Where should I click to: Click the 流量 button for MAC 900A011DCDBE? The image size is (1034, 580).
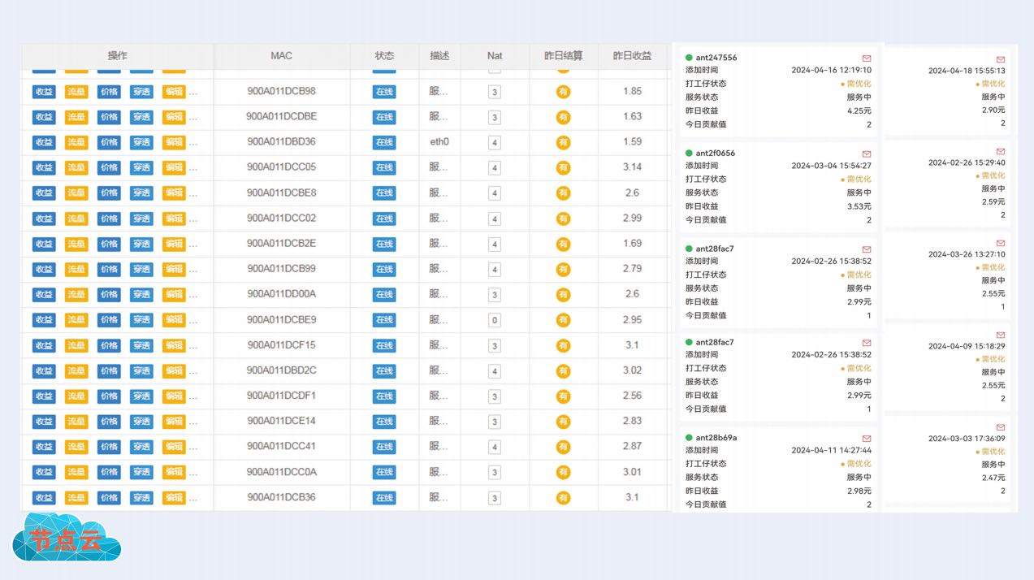pos(76,117)
